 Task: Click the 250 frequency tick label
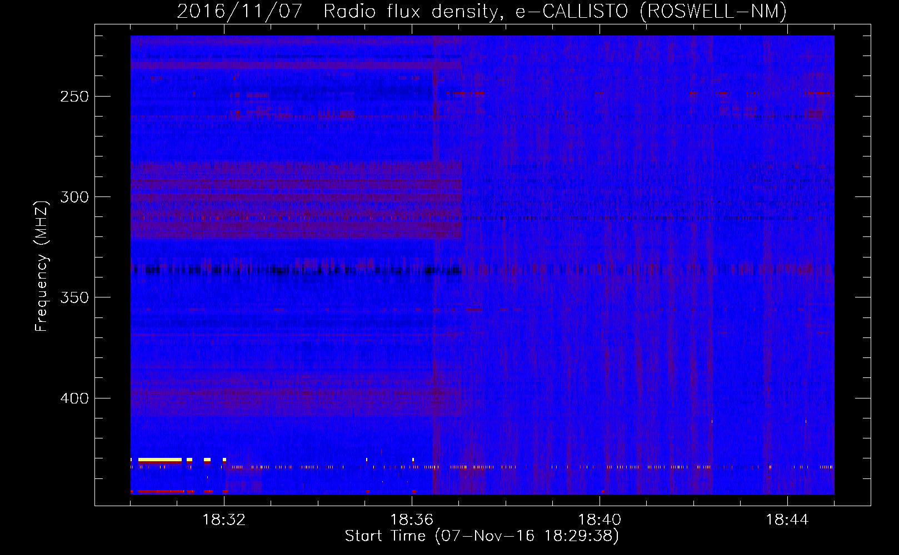coord(74,97)
